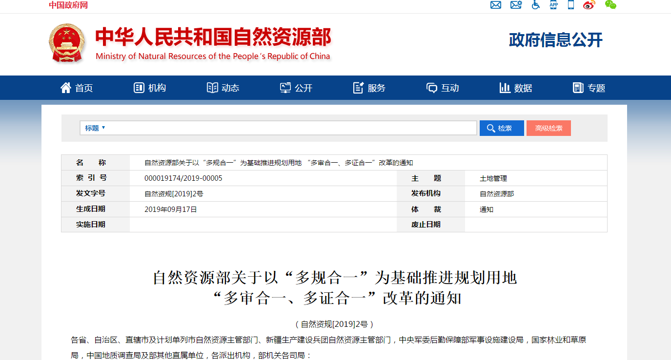This screenshot has height=360, width=671.
Task: Expand the 标题 search type dropdown
Action: (x=95, y=128)
